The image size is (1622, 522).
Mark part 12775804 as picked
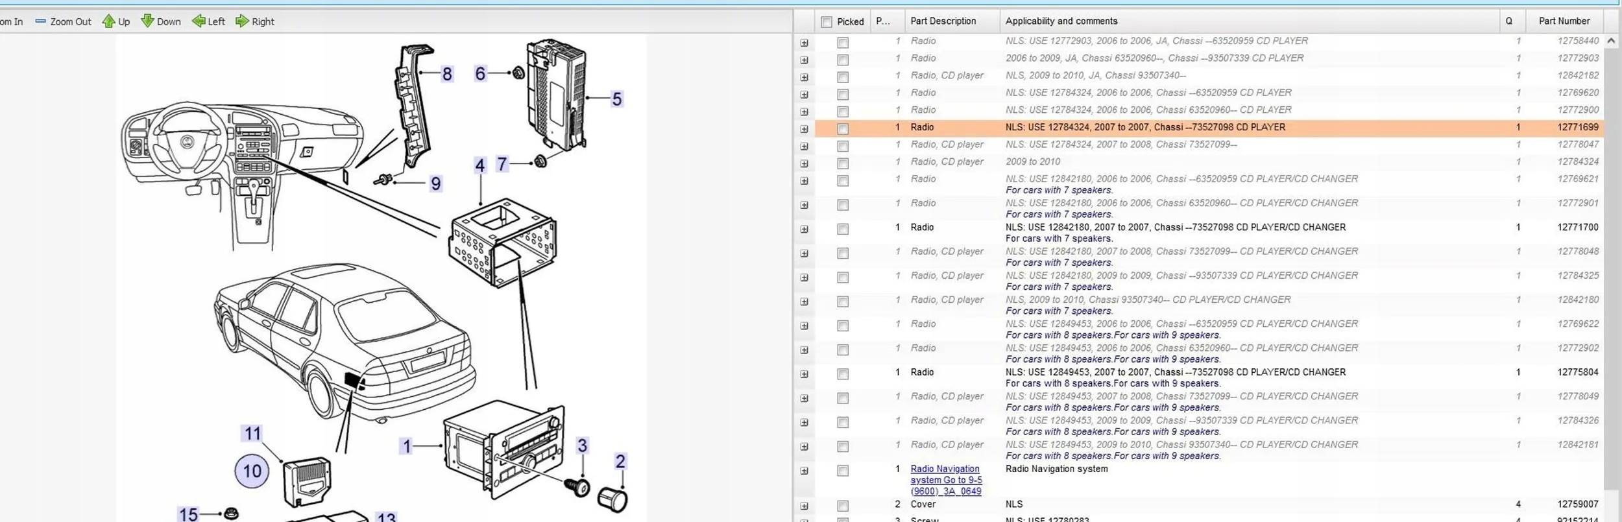(843, 374)
